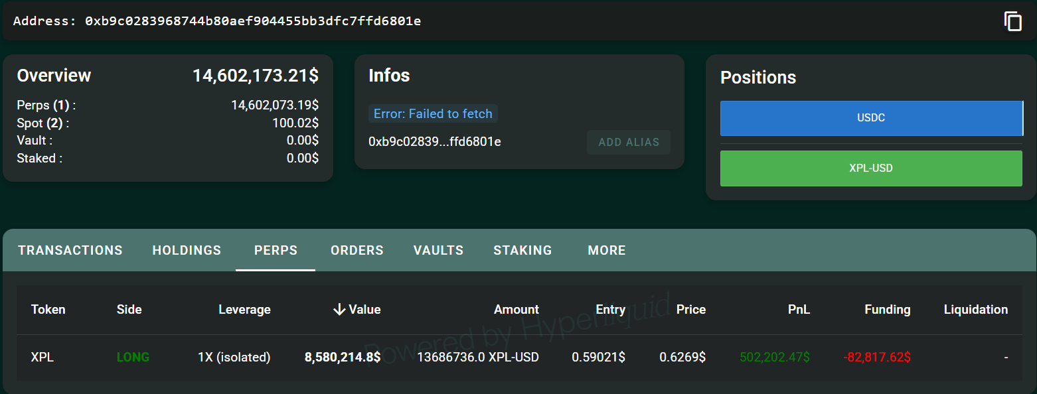
Task: Open the XPL token row
Action: pyautogui.click(x=42, y=358)
